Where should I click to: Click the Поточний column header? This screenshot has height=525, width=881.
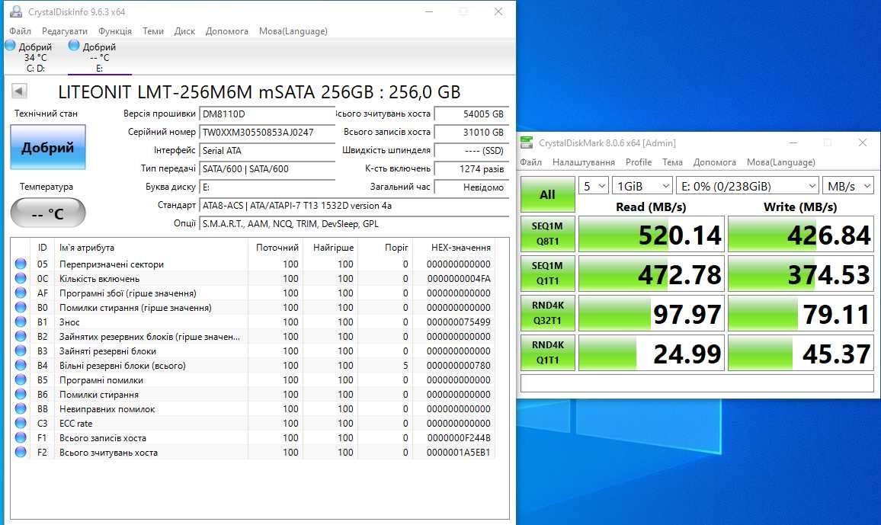276,248
